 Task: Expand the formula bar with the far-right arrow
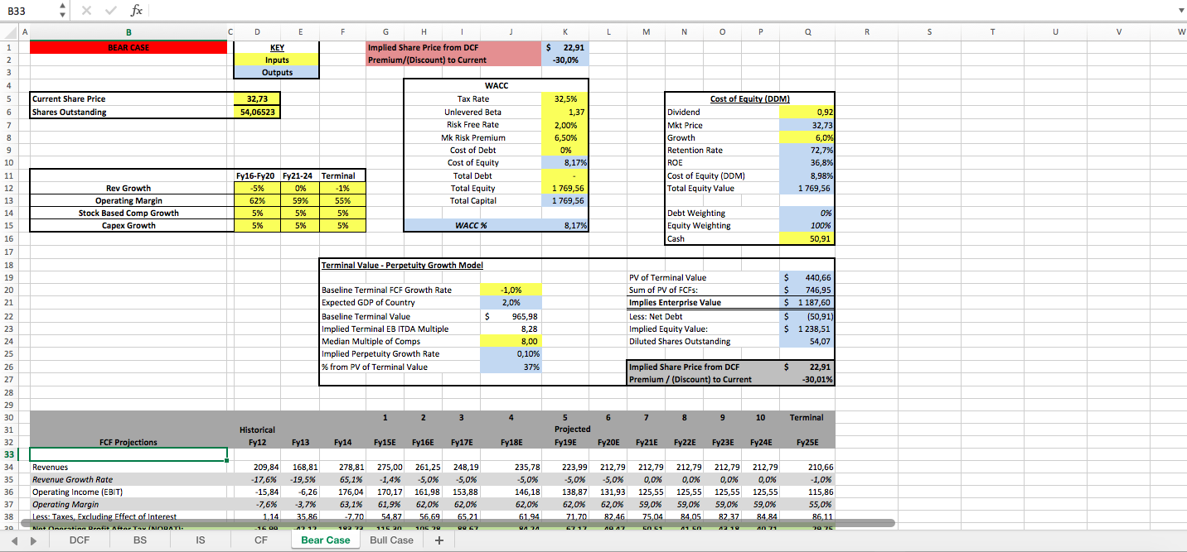[1180, 11]
